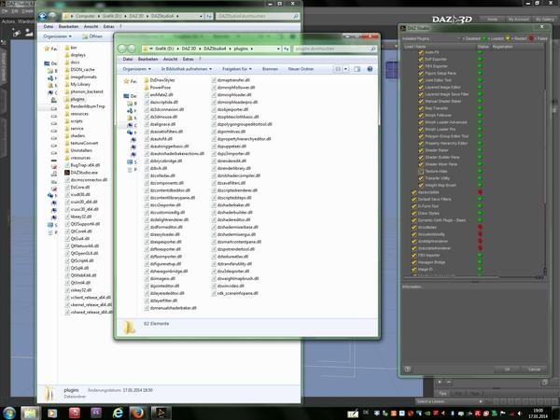
Task: Toggle Weight Map Brush plugin checkbox
Action: (421, 185)
